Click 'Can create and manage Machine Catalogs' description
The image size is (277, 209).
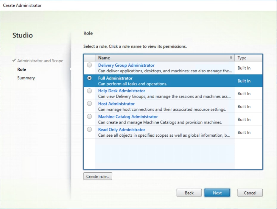[x=160, y=122]
